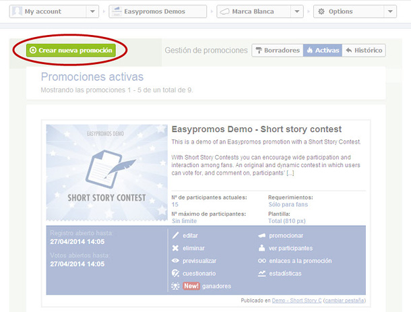Screen dimensions: 411x312
Task: Click the participant count 15
Action: (x=175, y=204)
